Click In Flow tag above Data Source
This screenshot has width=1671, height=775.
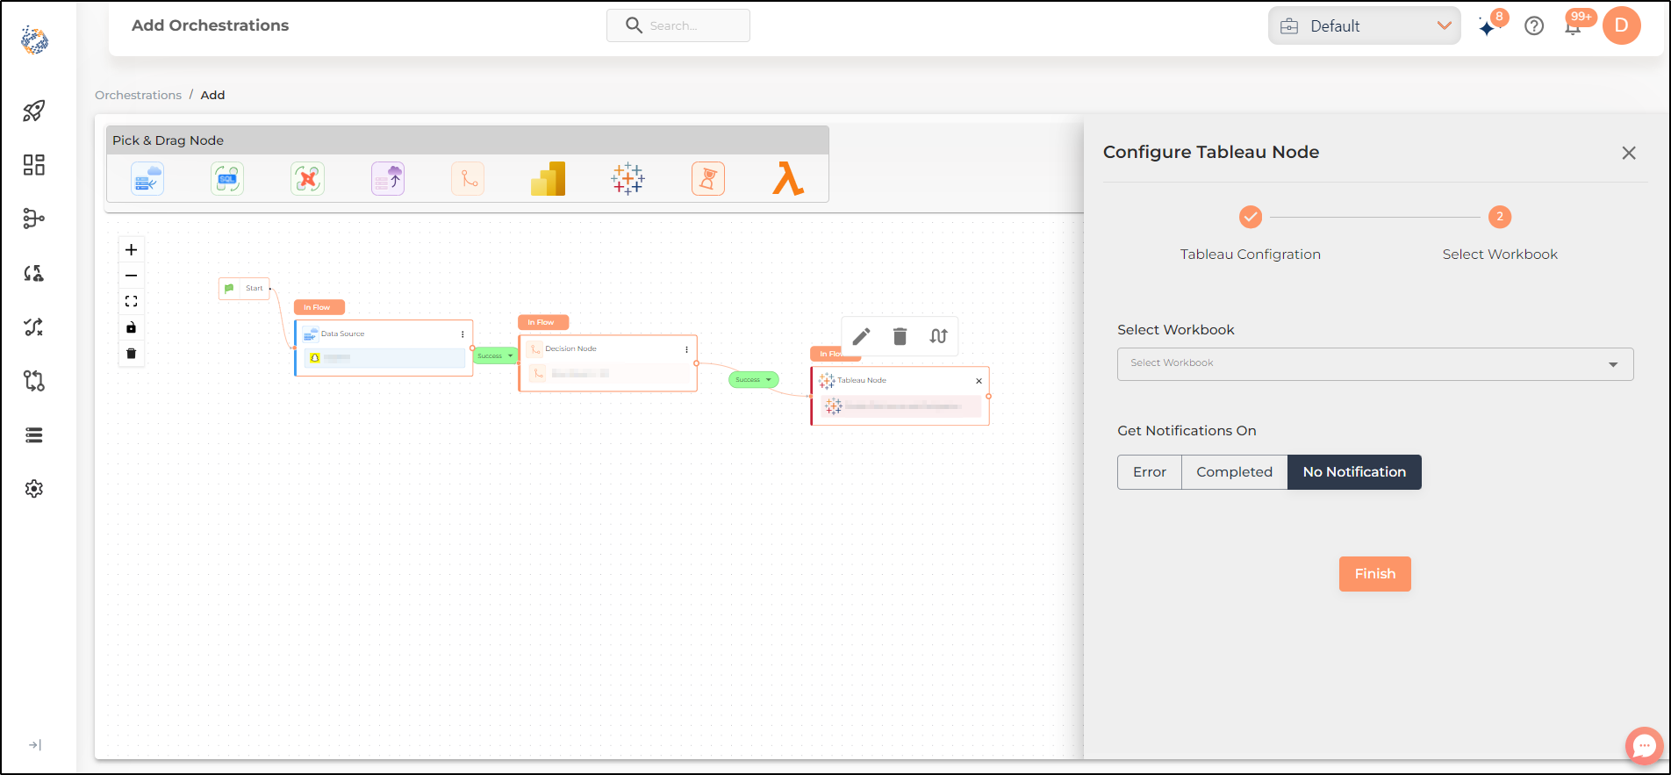pyautogui.click(x=319, y=307)
